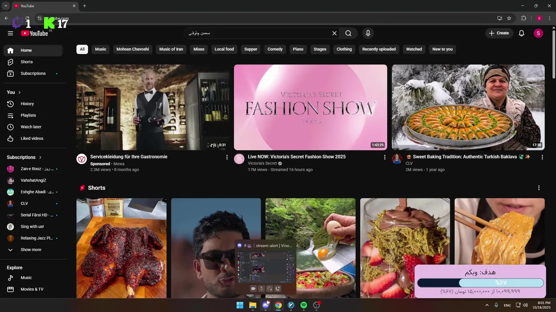Open the Servicekleidung sponsored video thumbnail
556x312 pixels.
[153, 107]
